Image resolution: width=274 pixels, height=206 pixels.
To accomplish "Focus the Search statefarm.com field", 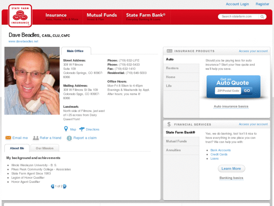I will [x=239, y=17].
